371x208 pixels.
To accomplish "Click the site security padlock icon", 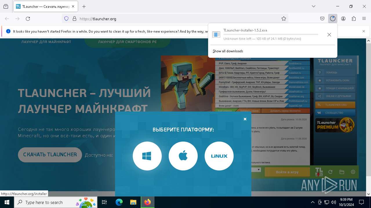I will [x=74, y=18].
